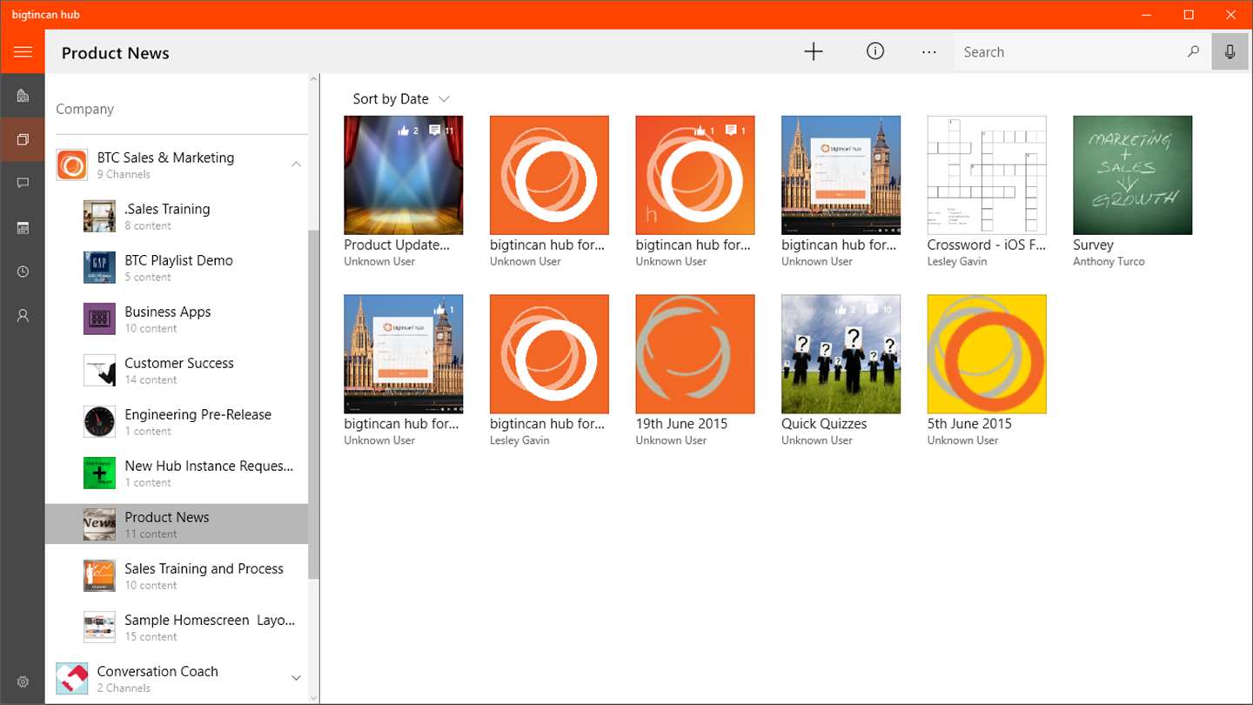Open the settings gear icon
Image resolution: width=1253 pixels, height=705 pixels.
point(23,682)
